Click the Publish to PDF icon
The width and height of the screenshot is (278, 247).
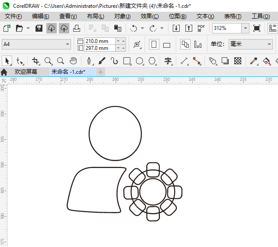201,28
